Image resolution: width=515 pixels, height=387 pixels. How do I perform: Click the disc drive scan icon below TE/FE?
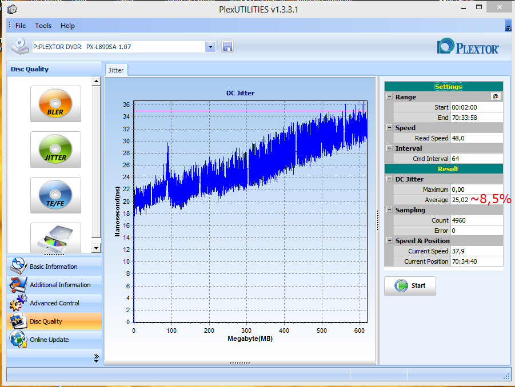[x=55, y=239]
